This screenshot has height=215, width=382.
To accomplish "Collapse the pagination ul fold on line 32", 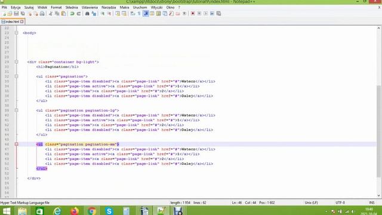I will tap(16, 76).
